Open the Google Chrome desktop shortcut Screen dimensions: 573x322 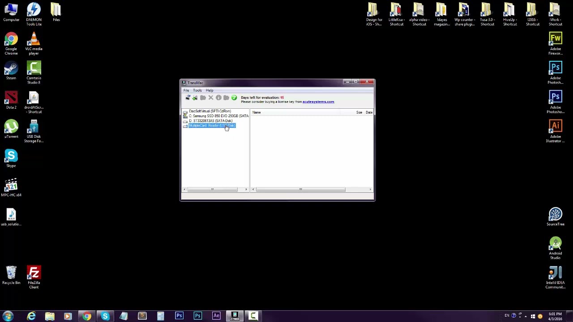click(11, 44)
